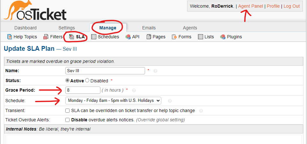Select the Active status radio button

tap(67, 81)
